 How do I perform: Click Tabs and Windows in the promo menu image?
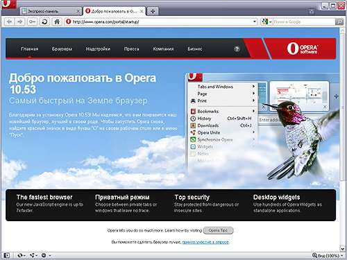(x=215, y=87)
